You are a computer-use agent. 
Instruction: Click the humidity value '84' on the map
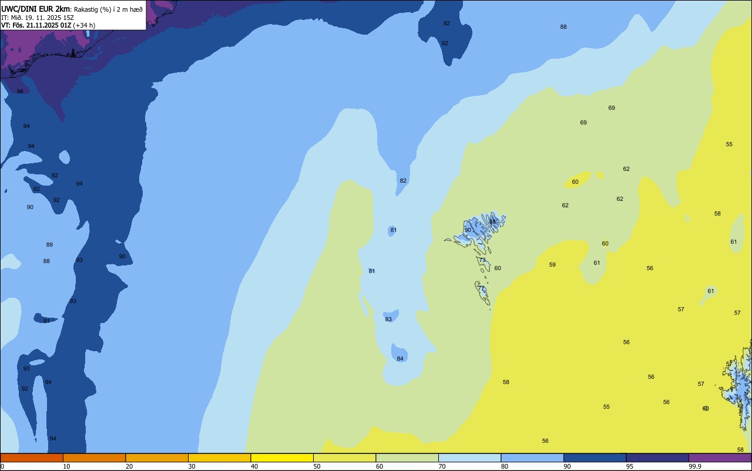point(400,359)
